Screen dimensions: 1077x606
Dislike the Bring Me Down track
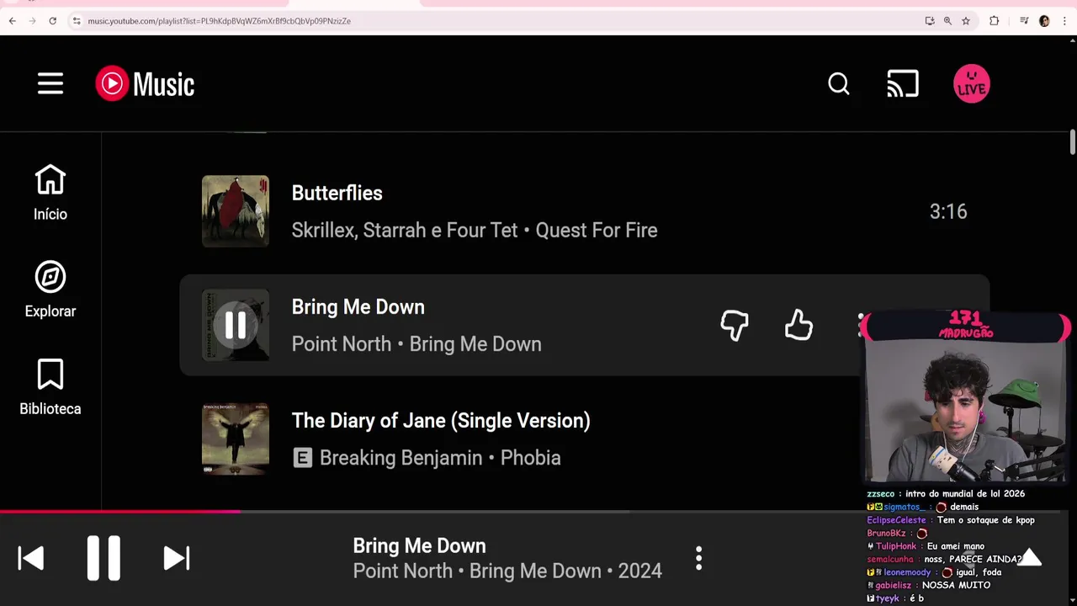pyautogui.click(x=735, y=325)
